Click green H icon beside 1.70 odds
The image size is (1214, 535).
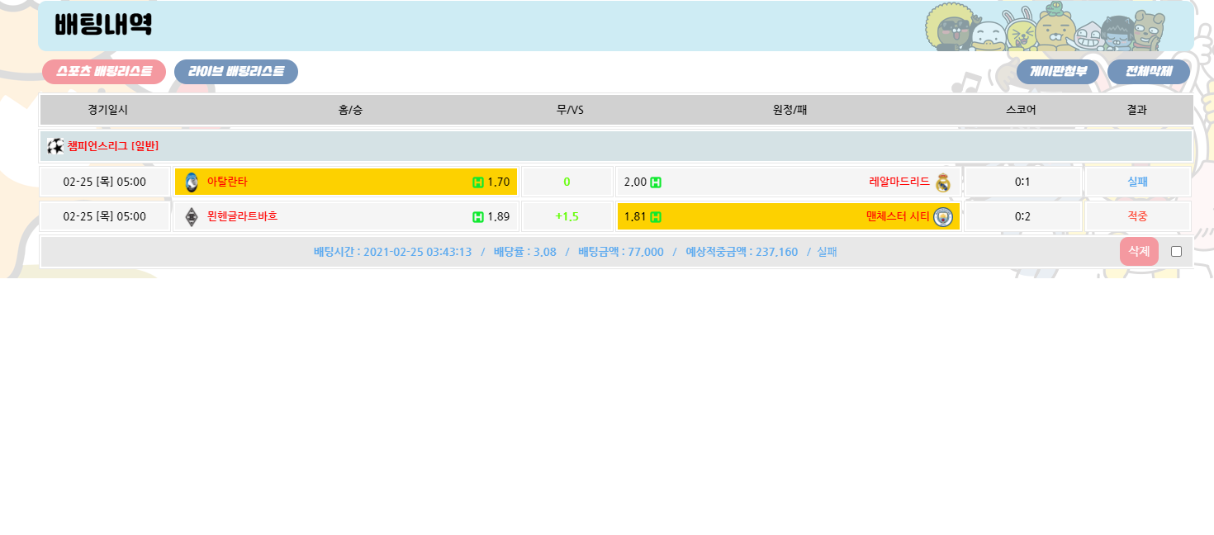[x=477, y=182]
